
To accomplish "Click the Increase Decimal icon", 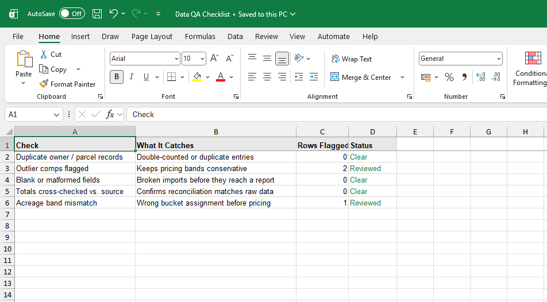I will point(481,77).
